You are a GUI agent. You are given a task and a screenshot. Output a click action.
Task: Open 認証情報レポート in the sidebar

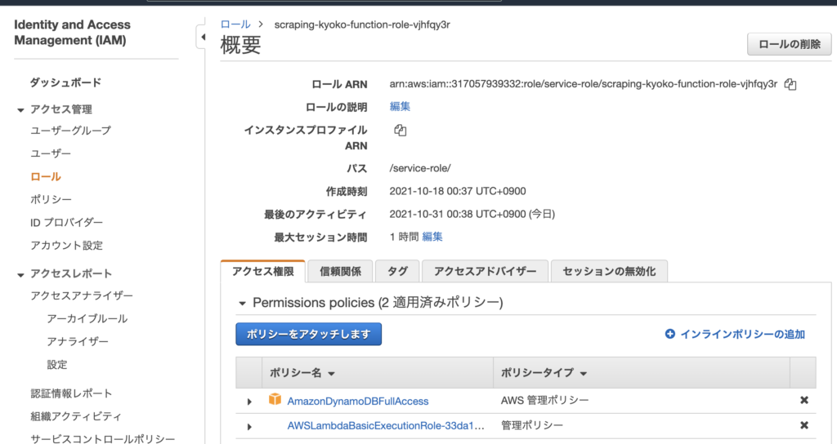72,393
